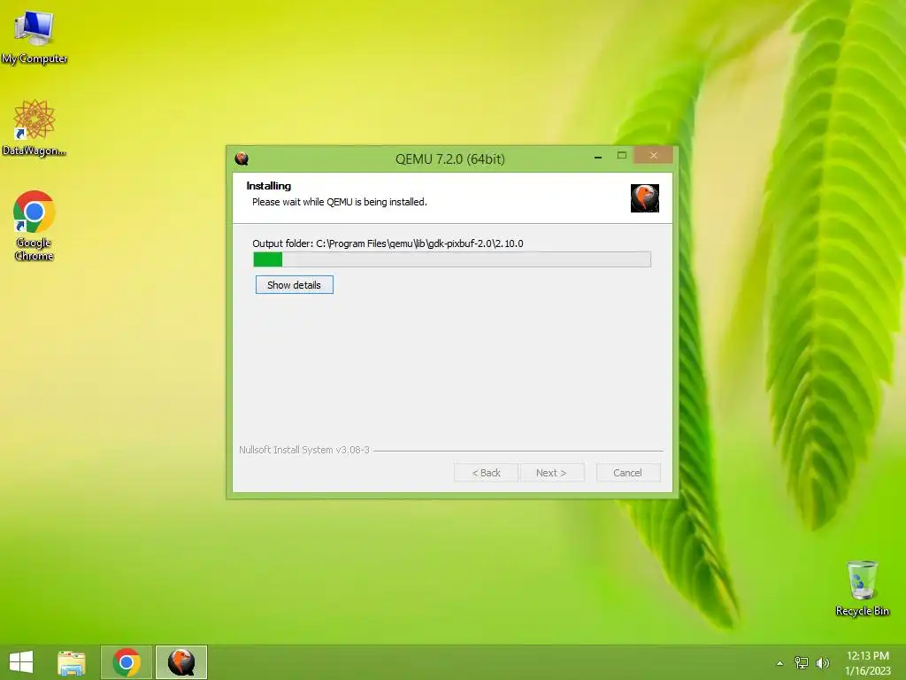Select QEMU installer taskbar icon
Image resolution: width=906 pixels, height=680 pixels.
pyautogui.click(x=180, y=662)
